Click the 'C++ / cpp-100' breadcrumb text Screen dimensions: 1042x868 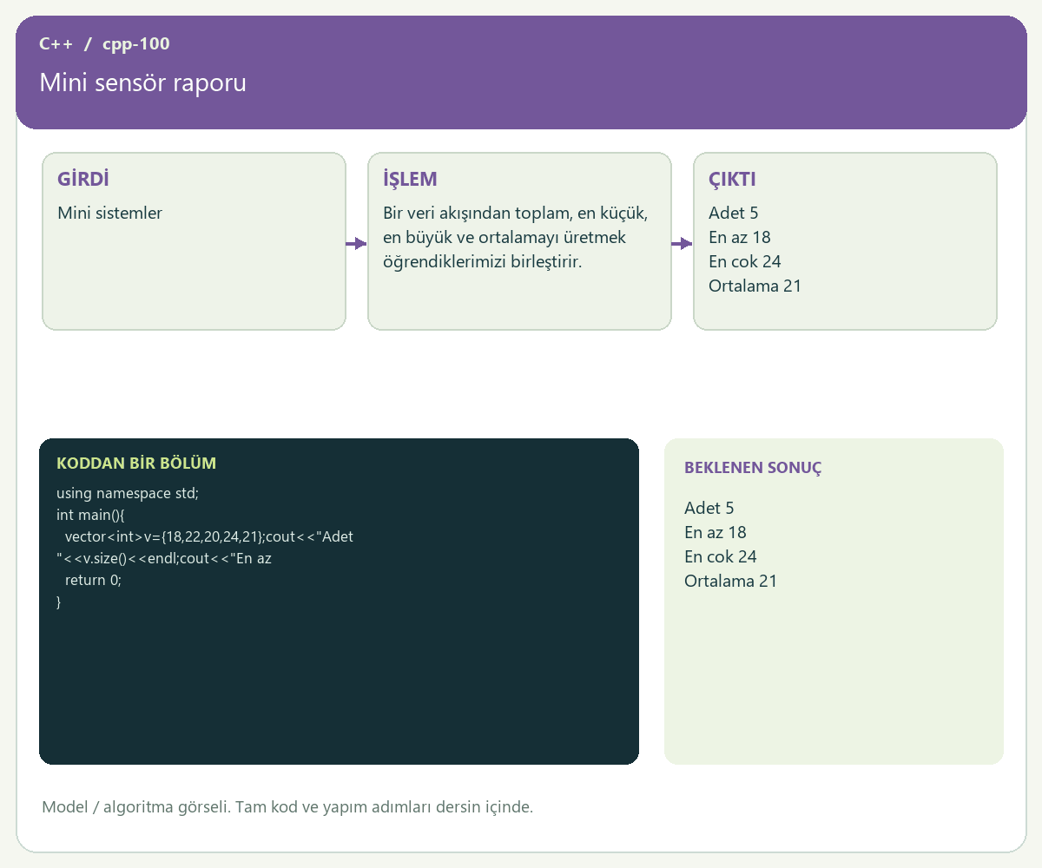105,43
